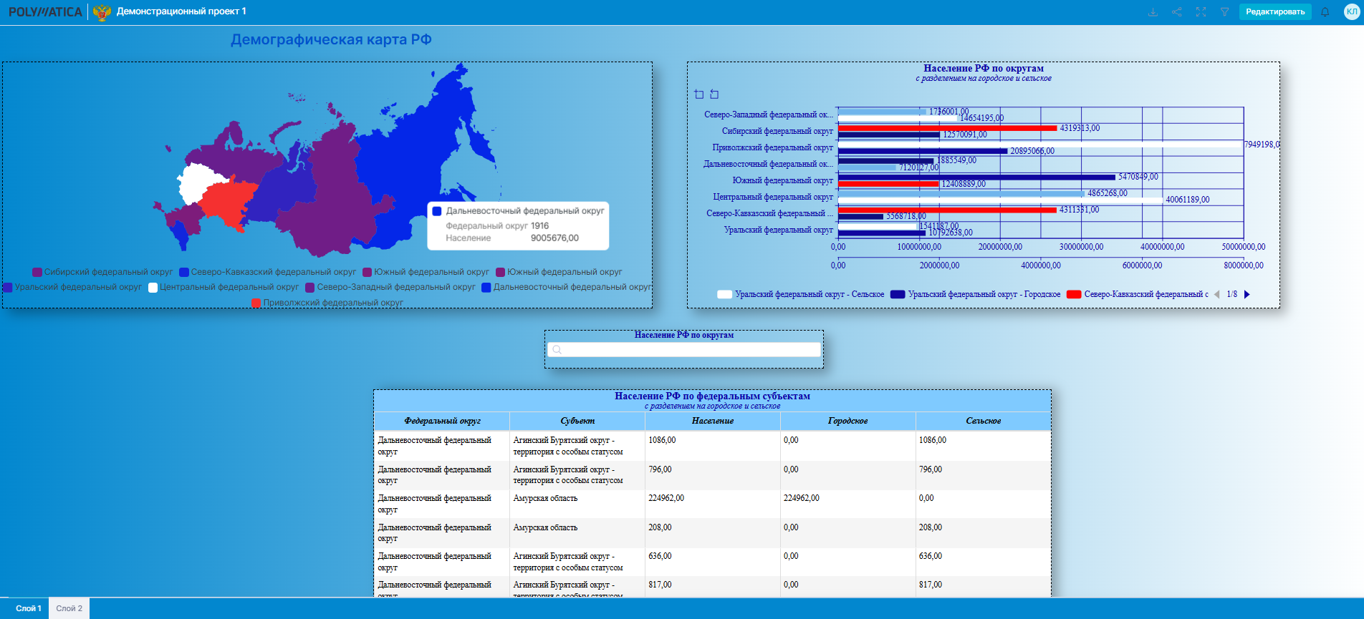Image resolution: width=1364 pixels, height=619 pixels.
Task: Toggle Сибирский федеральный округ in map legend
Action: [102, 272]
